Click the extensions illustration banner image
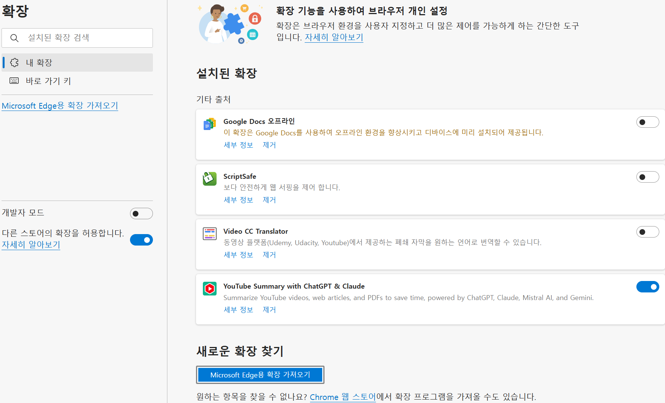The image size is (665, 403). 230,24
